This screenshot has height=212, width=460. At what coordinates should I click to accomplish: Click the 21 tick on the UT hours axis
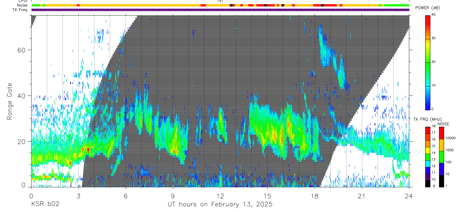click(x=361, y=196)
